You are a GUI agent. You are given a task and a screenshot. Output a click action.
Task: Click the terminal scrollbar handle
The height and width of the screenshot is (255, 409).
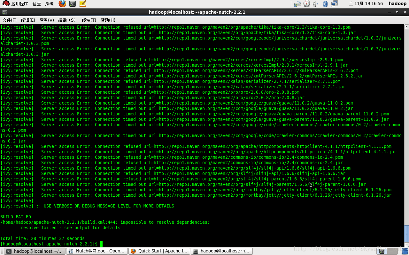(406, 234)
